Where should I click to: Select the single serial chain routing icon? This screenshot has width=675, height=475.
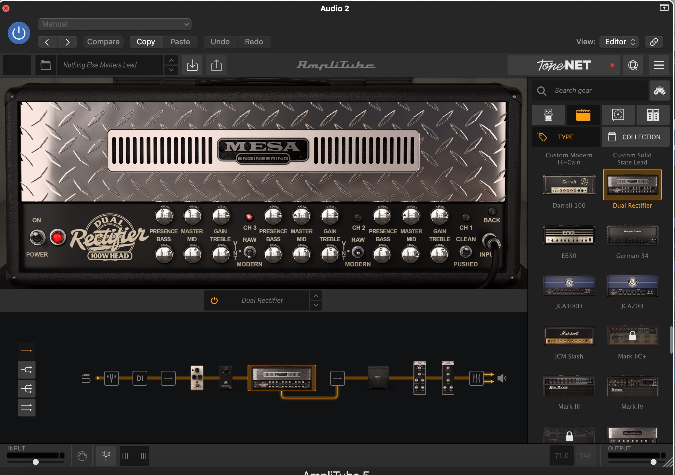(27, 351)
